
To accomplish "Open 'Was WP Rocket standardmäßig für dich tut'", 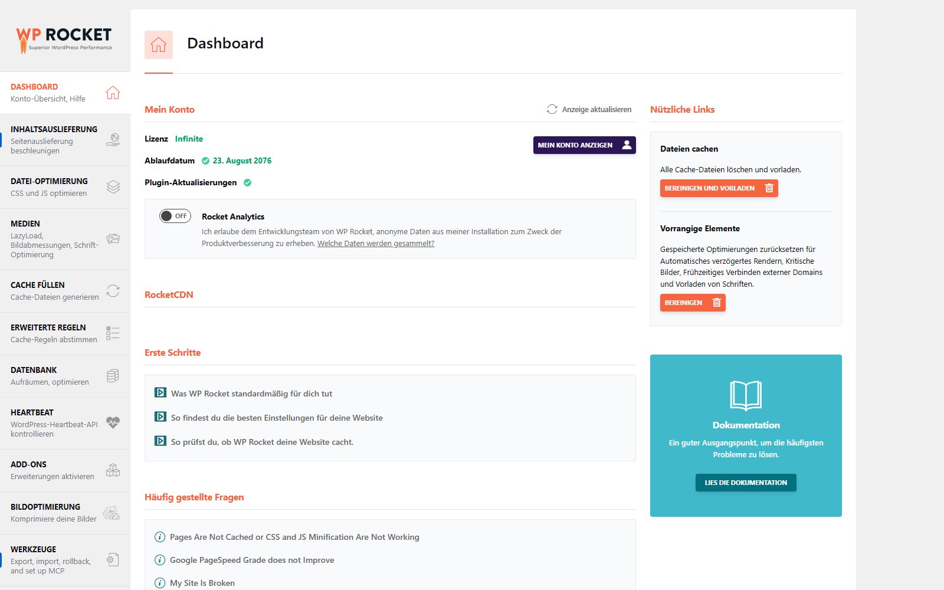I will pyautogui.click(x=251, y=394).
